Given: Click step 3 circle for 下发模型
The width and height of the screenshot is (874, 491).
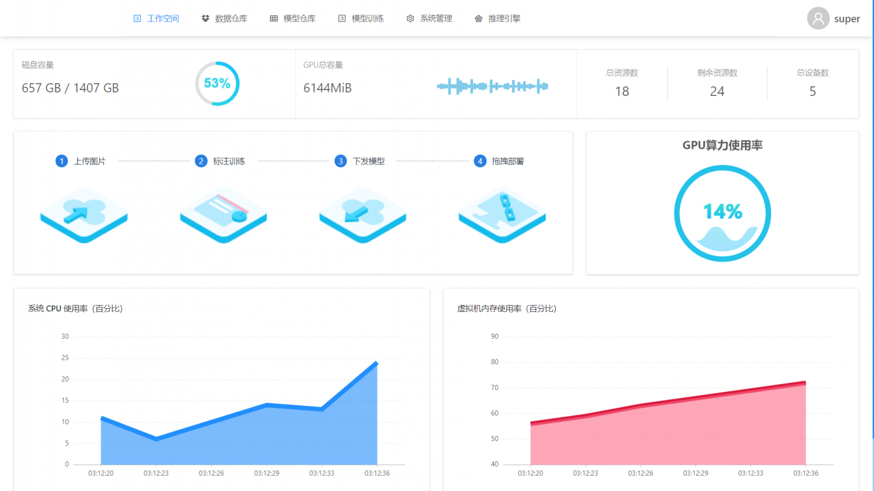Looking at the screenshot, I should pos(340,161).
